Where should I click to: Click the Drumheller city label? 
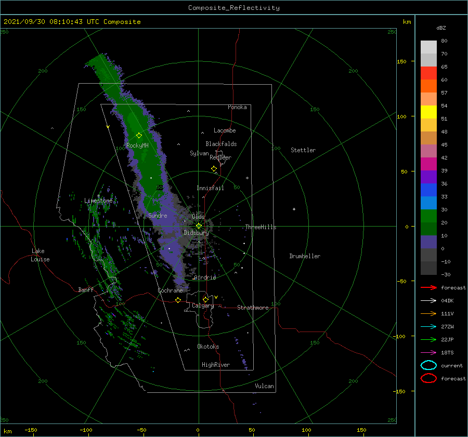coord(305,256)
